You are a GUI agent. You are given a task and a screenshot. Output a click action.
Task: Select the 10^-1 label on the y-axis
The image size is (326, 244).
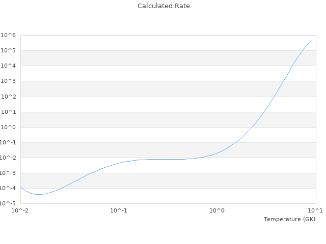[7, 142]
